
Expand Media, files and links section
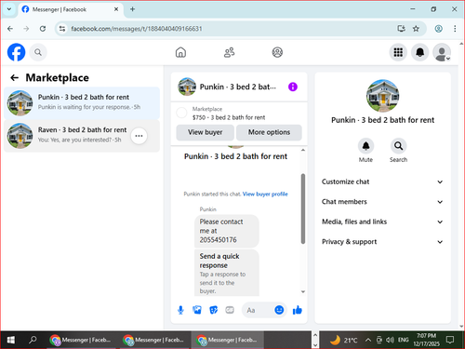tap(382, 221)
